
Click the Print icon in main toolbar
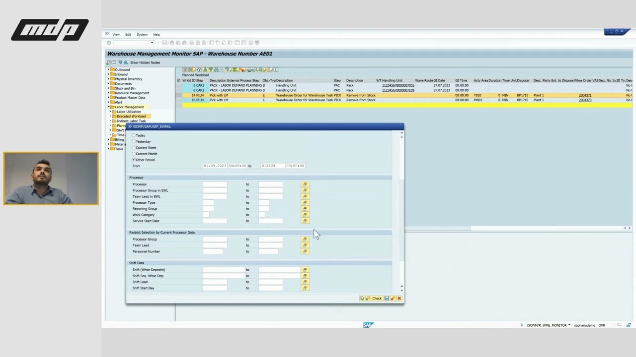192,43
